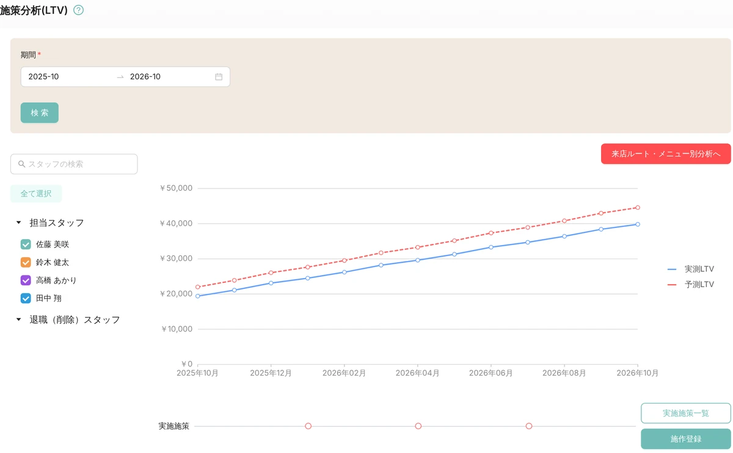Toggle the 予測LTV legend entry

point(691,285)
